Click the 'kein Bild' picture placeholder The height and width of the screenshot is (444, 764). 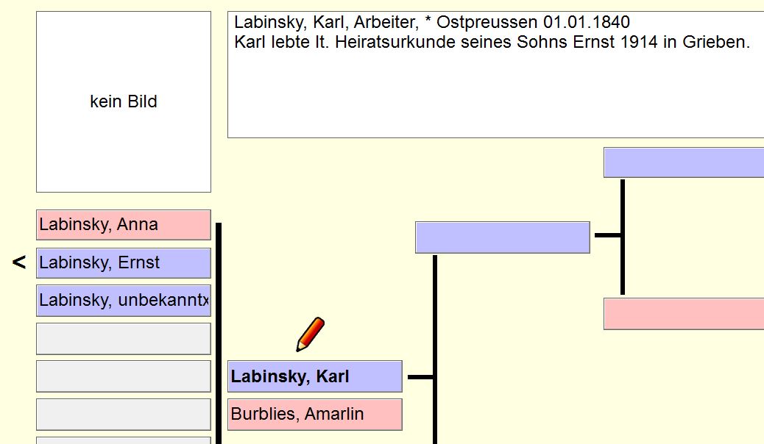coord(124,101)
